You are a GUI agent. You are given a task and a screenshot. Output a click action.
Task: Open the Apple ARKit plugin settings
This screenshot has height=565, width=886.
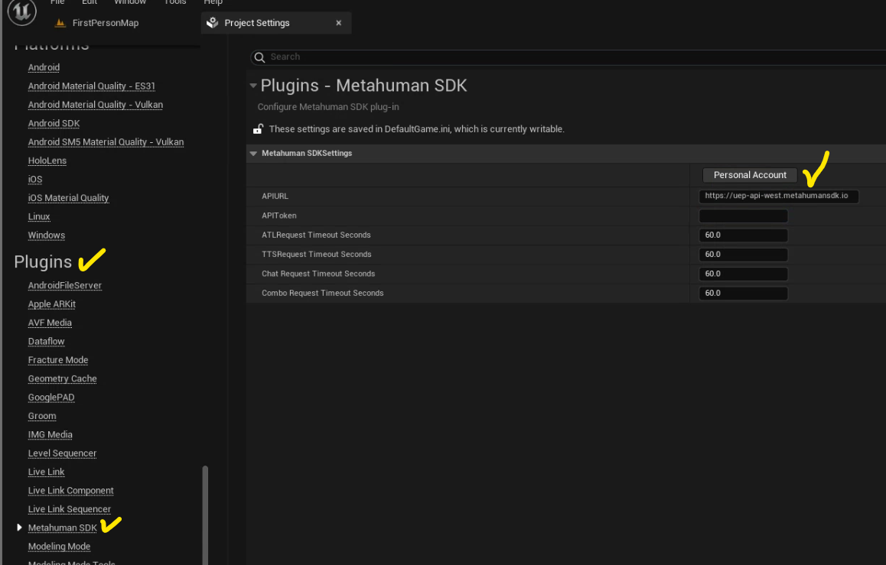click(x=52, y=304)
